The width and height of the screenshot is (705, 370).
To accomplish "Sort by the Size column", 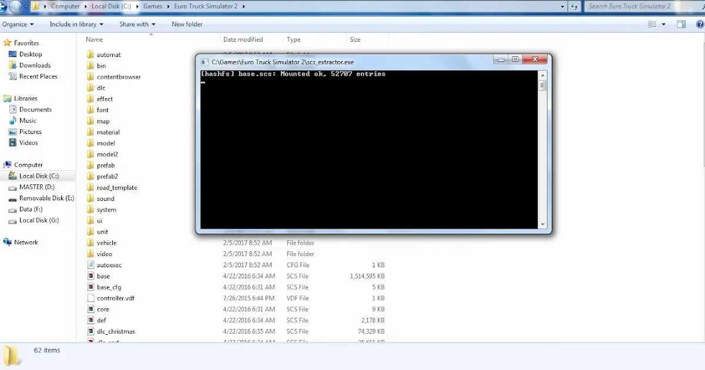I will tap(355, 39).
